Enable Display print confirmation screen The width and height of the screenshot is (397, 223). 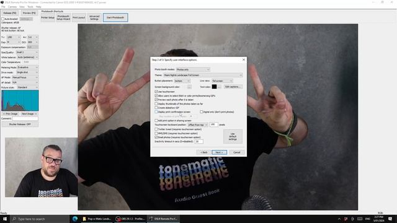156,111
